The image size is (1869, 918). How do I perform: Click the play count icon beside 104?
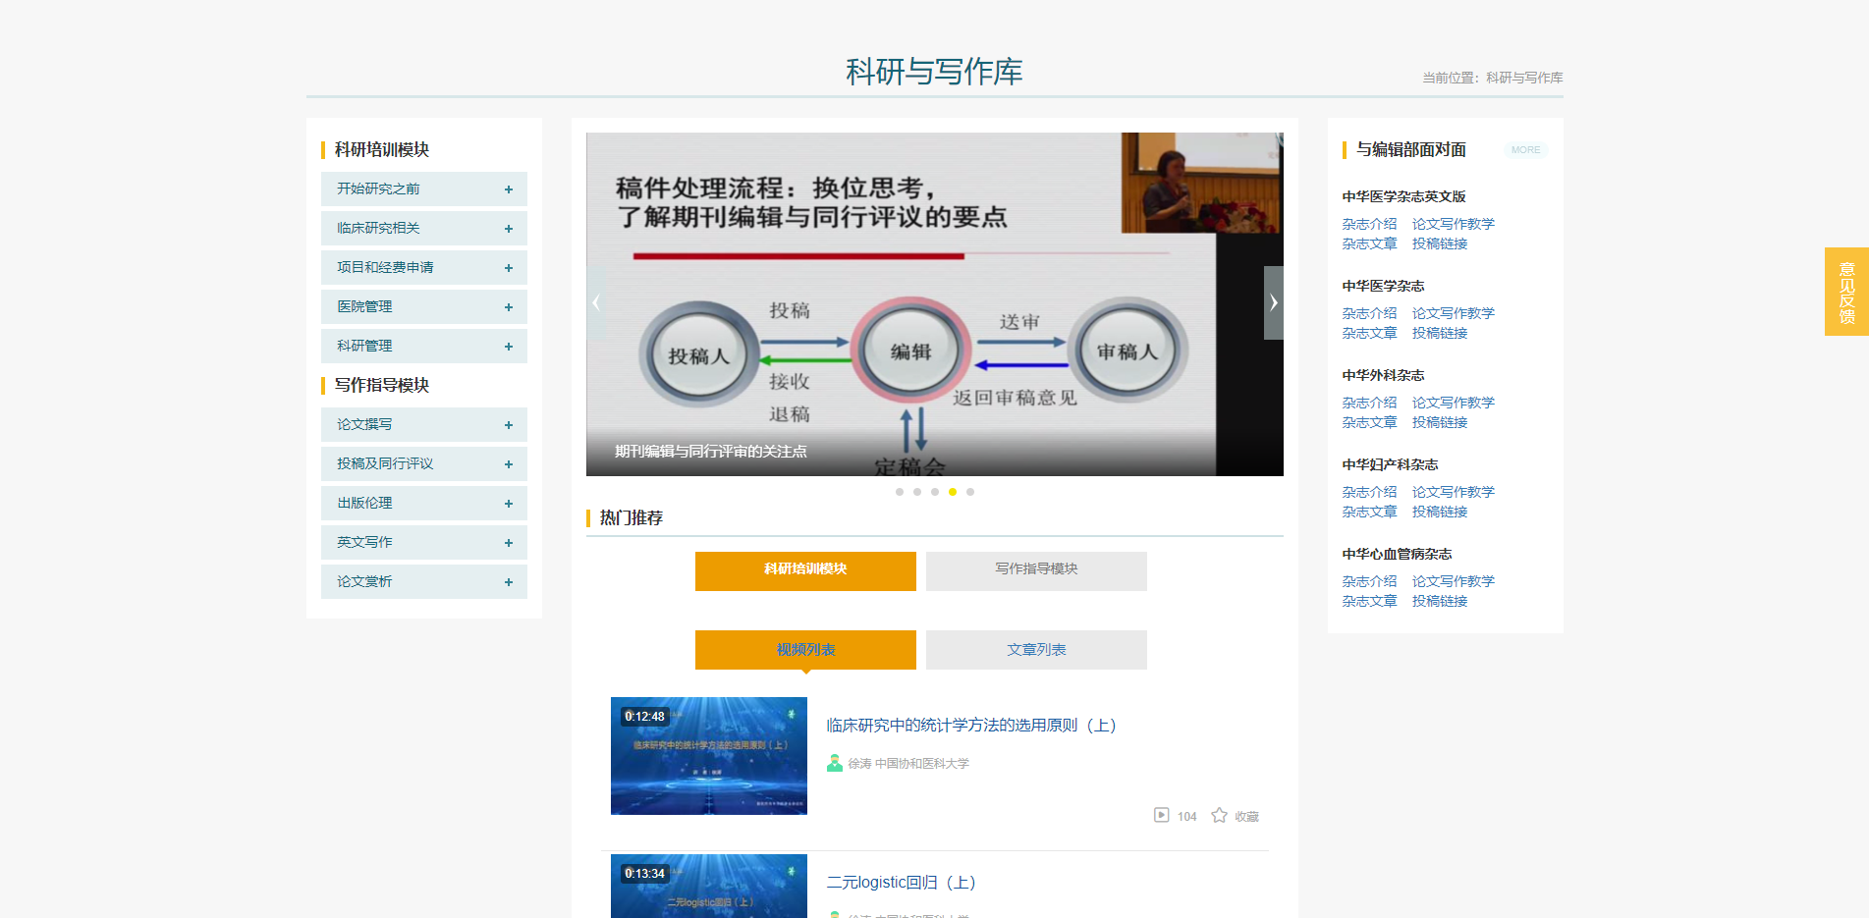point(1161,815)
